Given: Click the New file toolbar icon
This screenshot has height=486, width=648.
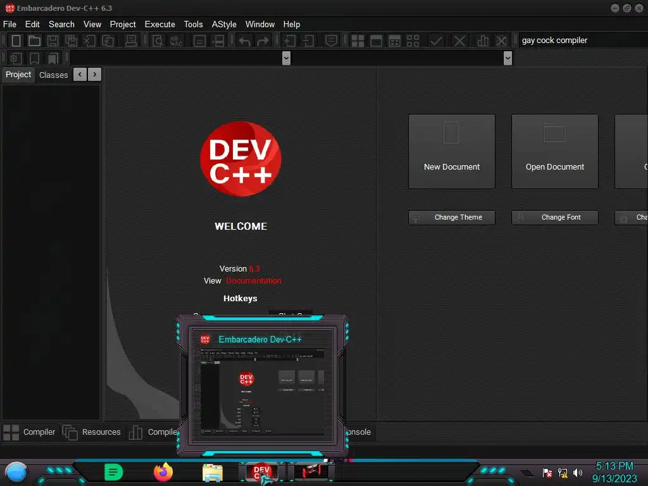Looking at the screenshot, I should (16, 40).
